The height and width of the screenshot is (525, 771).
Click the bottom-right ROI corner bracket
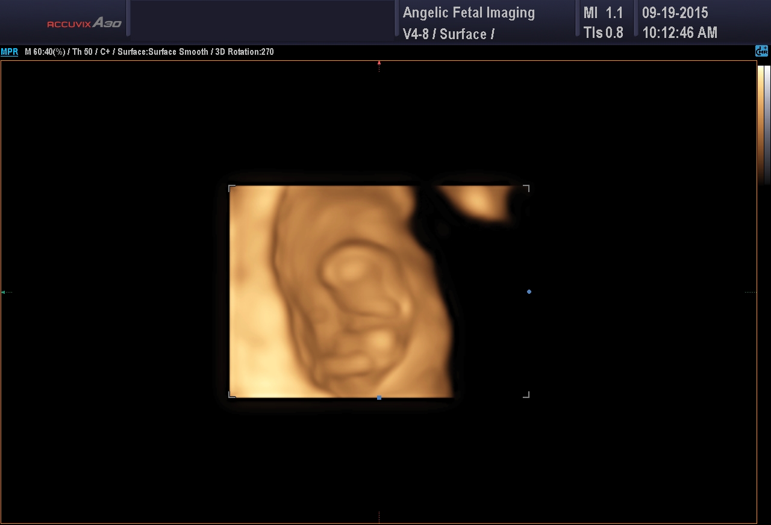point(526,394)
